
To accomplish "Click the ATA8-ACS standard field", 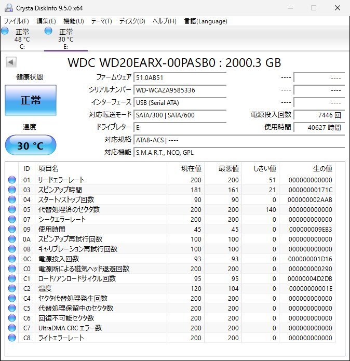I will point(239,140).
